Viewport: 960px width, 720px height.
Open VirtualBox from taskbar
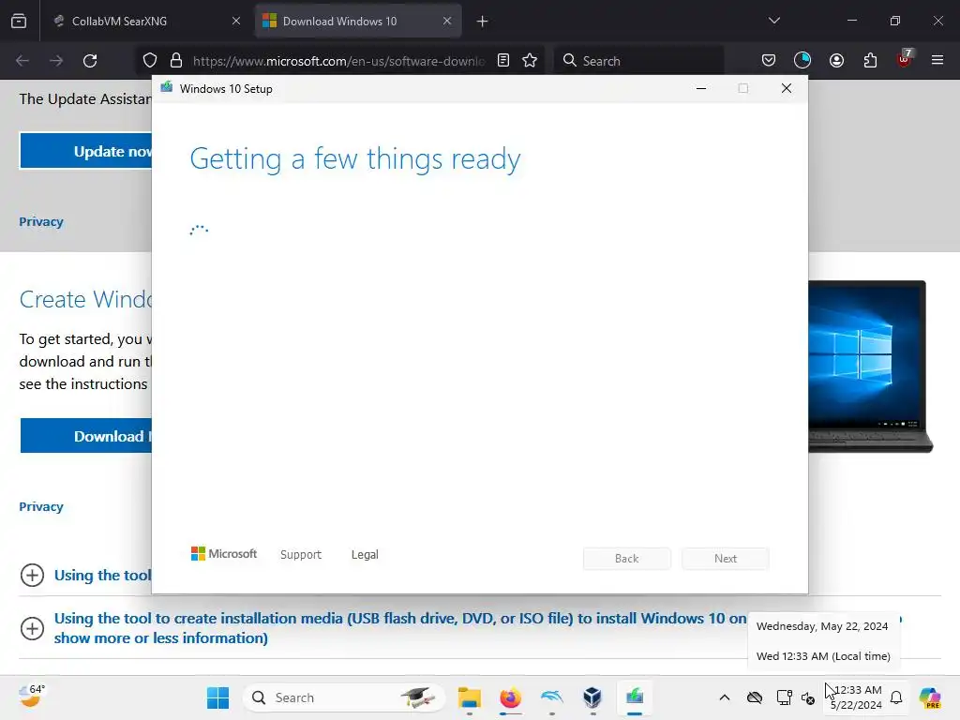pos(592,697)
